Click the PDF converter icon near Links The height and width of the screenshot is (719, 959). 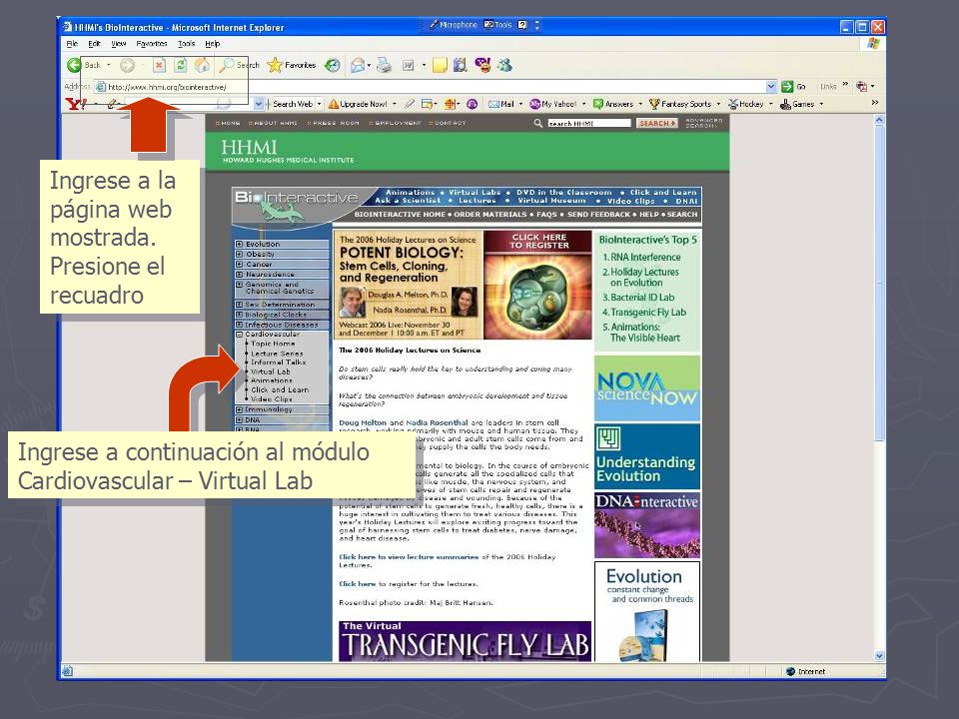pos(861,86)
